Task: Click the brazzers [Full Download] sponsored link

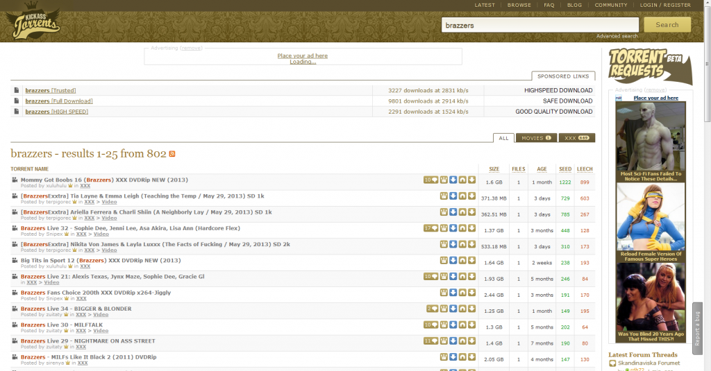Action: tap(59, 101)
